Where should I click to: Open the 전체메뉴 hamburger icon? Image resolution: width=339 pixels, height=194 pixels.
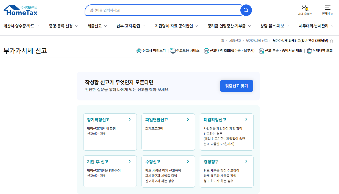327,8
